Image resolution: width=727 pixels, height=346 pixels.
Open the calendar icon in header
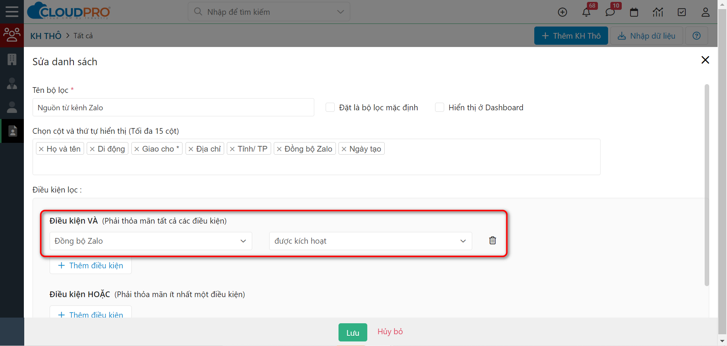pyautogui.click(x=634, y=12)
